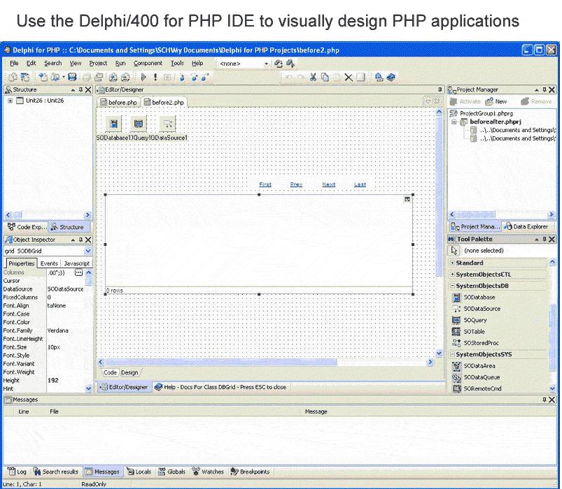Click the First navigation link
562x489 pixels.
pyautogui.click(x=265, y=184)
